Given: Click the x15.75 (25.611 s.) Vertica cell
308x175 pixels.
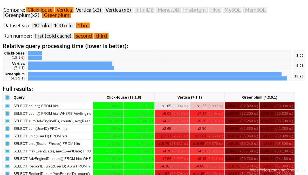Looking at the screenshot, I should (172, 144).
